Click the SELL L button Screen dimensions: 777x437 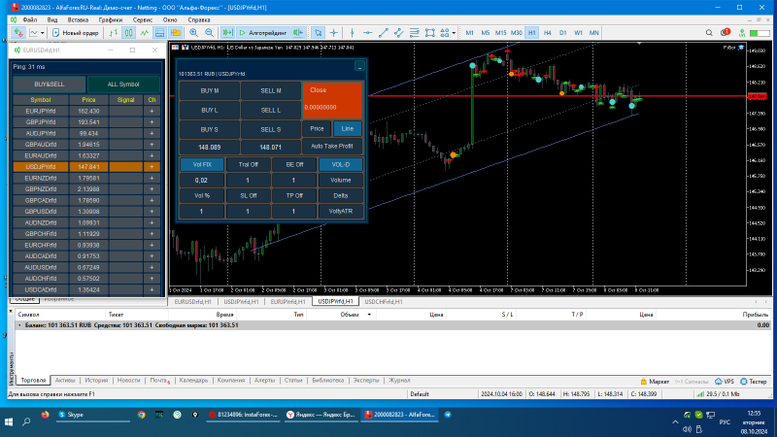(x=271, y=110)
